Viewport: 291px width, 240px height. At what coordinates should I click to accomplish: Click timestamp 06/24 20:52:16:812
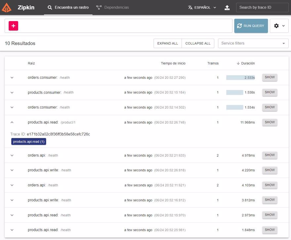pos(170,200)
